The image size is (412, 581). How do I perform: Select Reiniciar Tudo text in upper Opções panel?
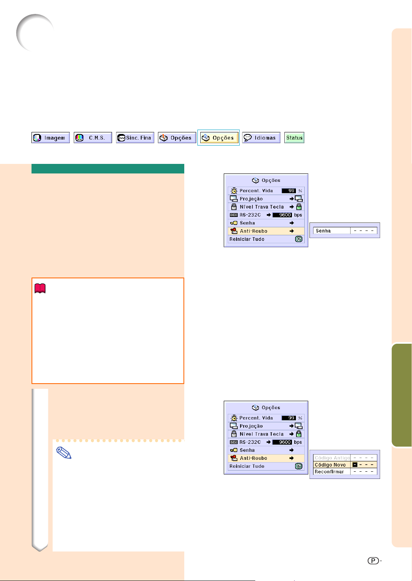(247, 239)
